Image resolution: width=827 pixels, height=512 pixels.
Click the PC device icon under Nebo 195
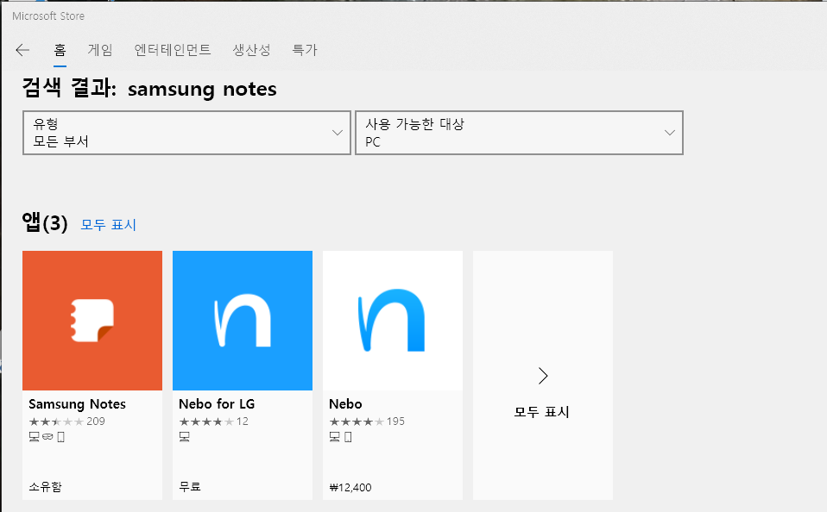pyautogui.click(x=334, y=437)
